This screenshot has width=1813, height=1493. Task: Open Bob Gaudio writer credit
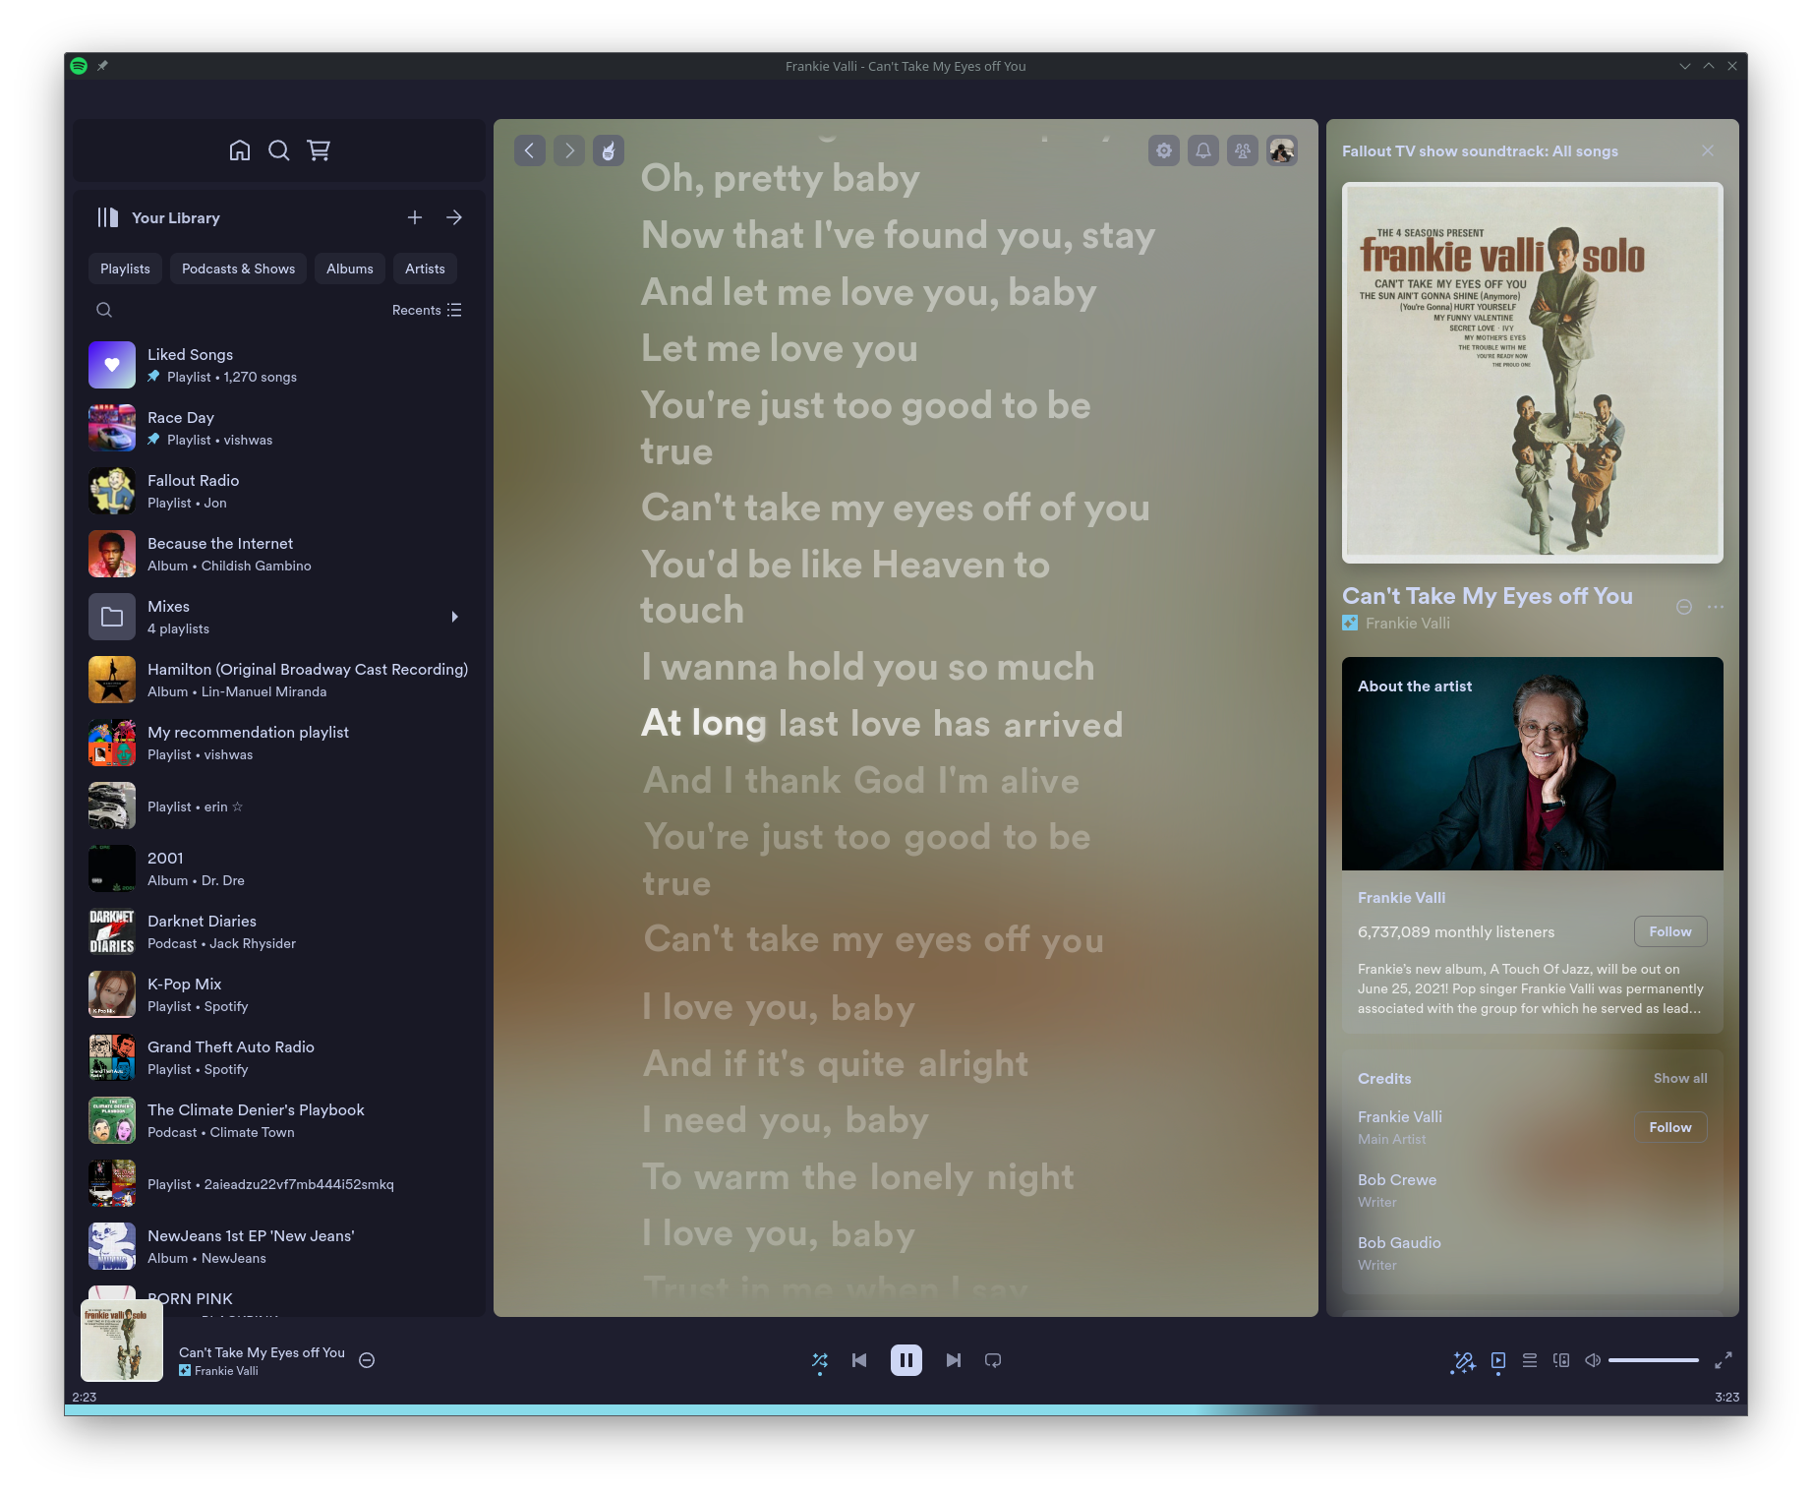click(1399, 1243)
